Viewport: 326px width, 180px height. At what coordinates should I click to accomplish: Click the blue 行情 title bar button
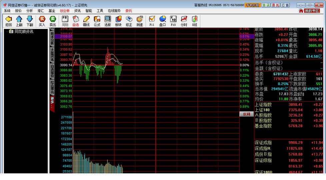[285, 5]
